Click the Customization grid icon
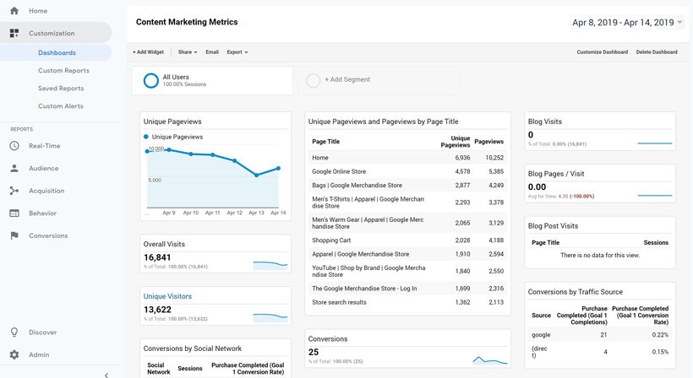This screenshot has width=693, height=378. point(14,33)
